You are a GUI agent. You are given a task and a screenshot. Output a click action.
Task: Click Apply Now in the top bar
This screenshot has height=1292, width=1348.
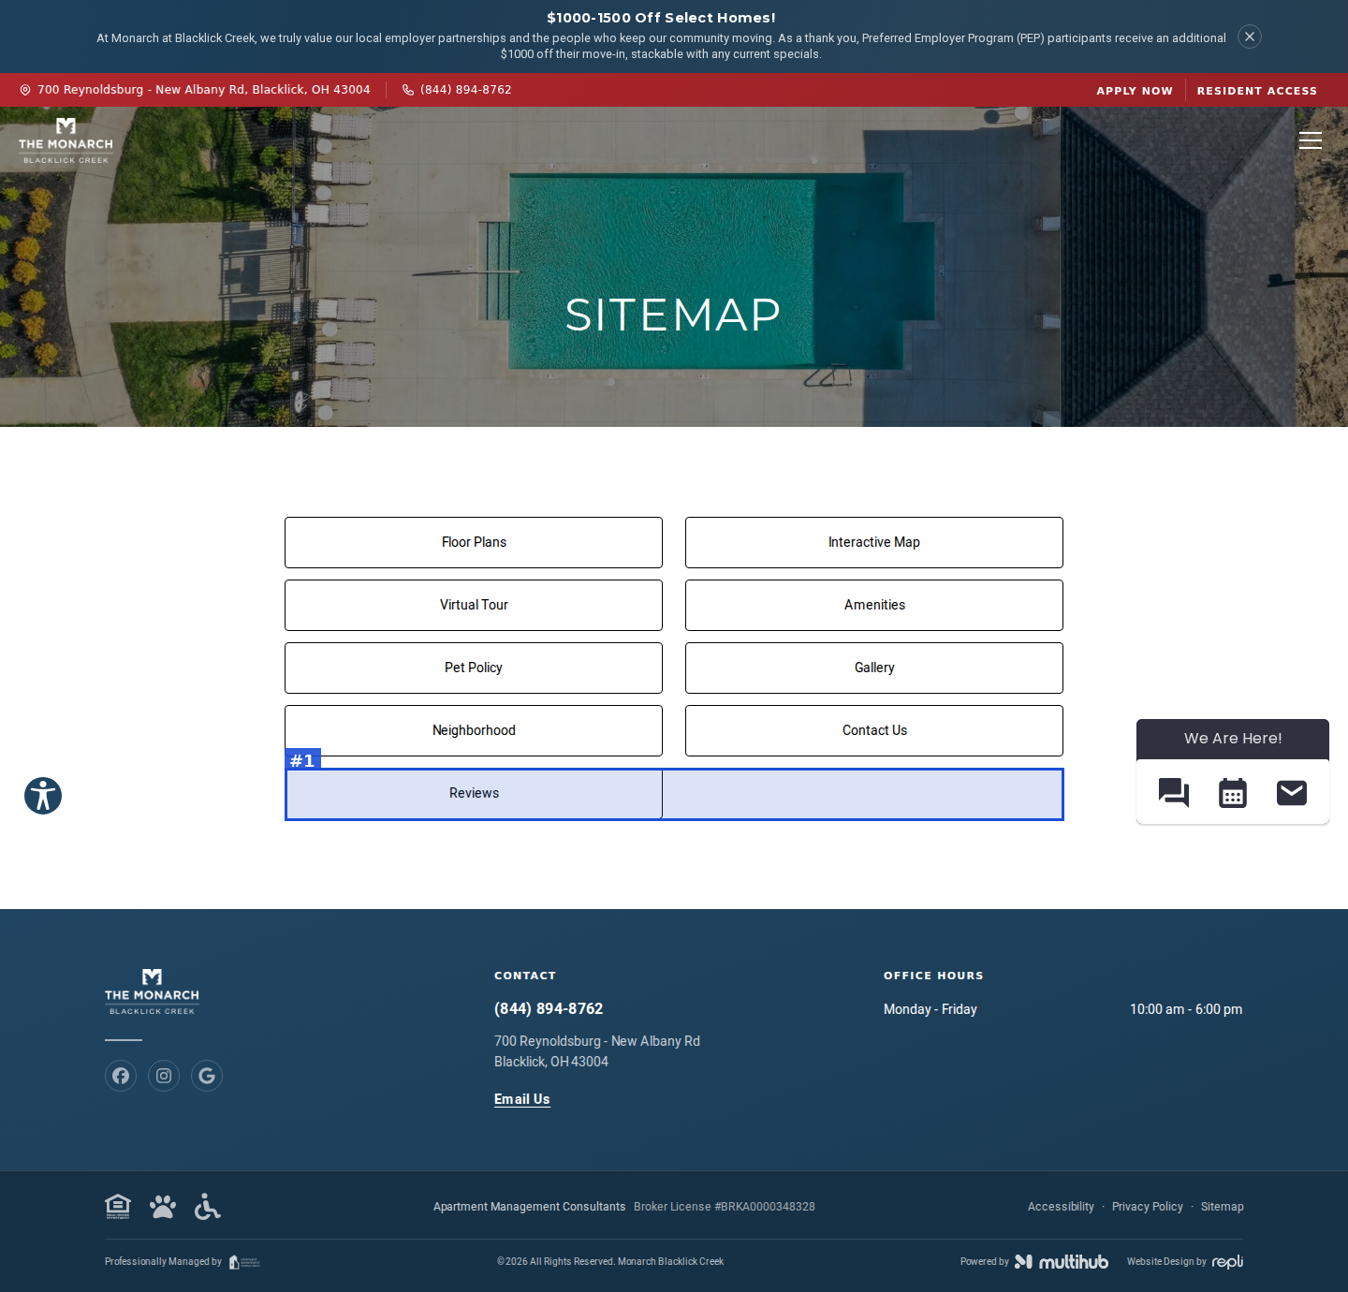(1135, 91)
